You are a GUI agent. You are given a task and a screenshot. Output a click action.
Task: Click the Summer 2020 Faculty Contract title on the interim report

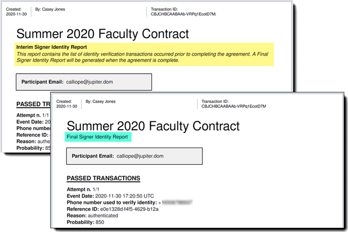click(x=102, y=34)
